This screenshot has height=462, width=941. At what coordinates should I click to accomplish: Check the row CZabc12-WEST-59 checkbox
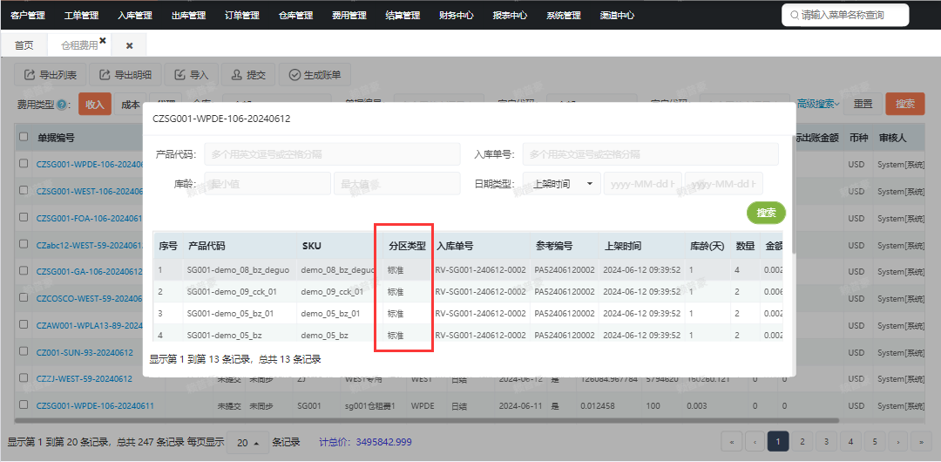24,244
